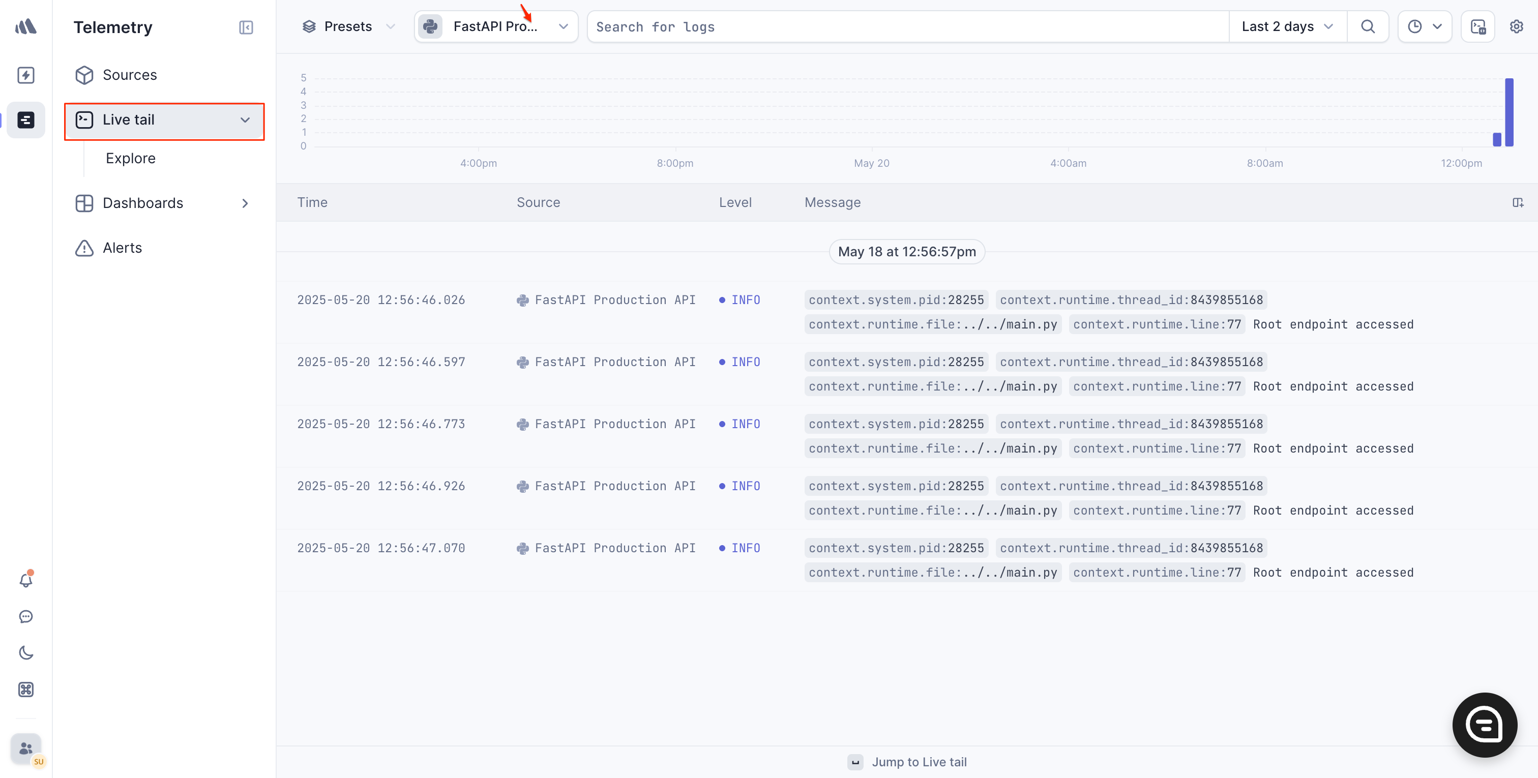This screenshot has height=778, width=1538.
Task: Click the tall bar in the log histogram
Action: pyautogui.click(x=1510, y=112)
